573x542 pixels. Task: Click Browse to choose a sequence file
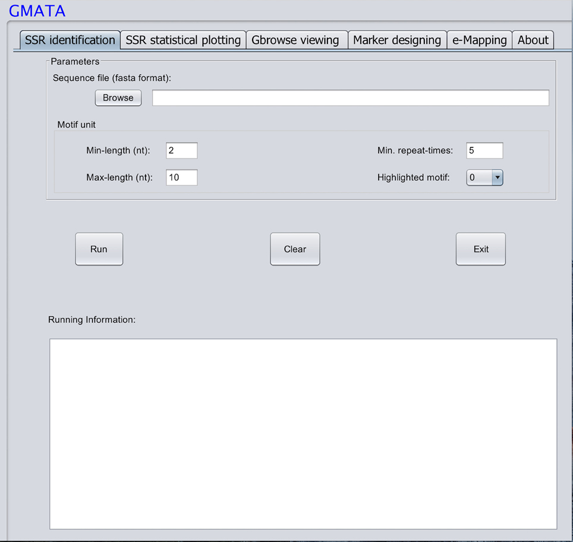pyautogui.click(x=118, y=98)
